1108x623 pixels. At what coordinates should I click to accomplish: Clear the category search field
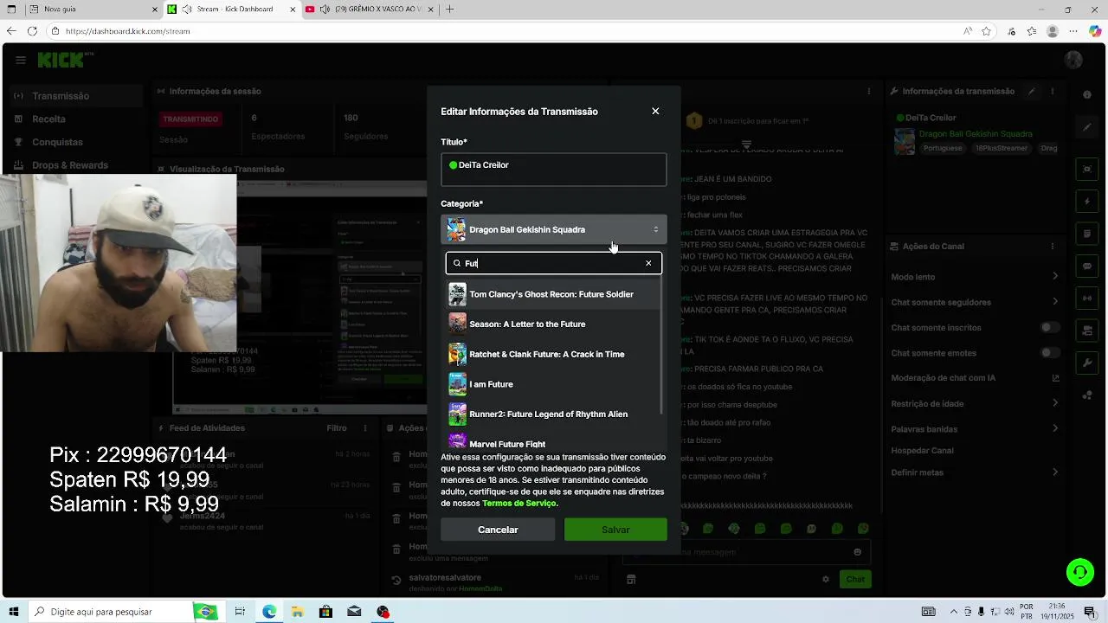[648, 263]
